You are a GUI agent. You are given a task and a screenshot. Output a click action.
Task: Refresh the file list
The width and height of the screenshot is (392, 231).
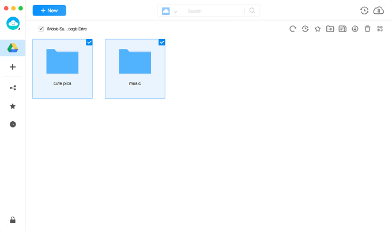pos(293,29)
